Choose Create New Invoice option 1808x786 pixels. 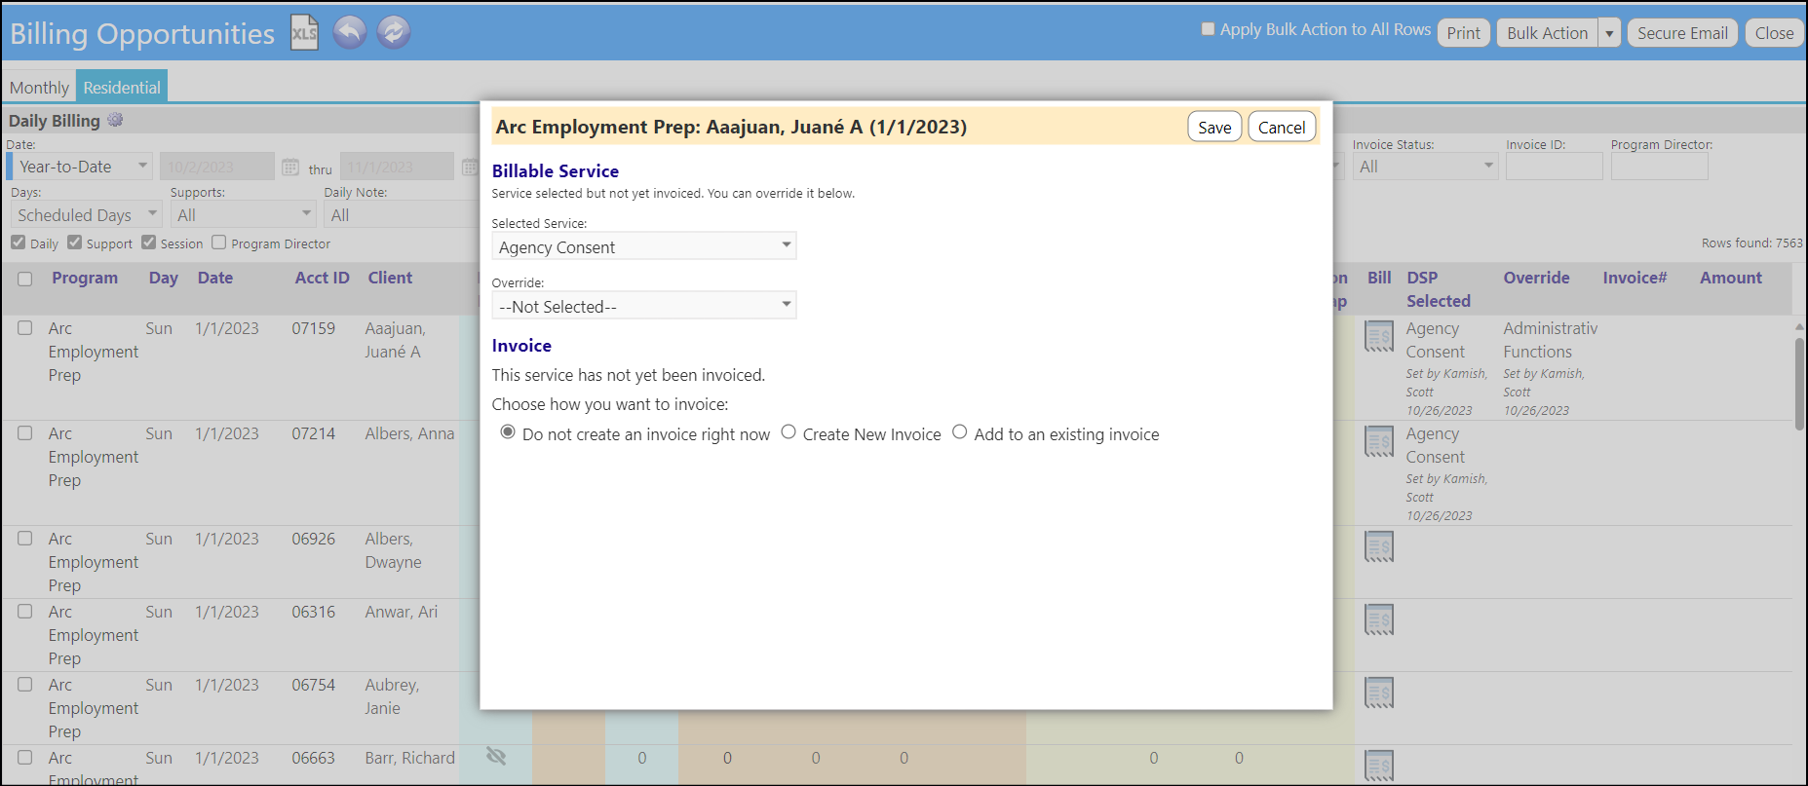(789, 432)
